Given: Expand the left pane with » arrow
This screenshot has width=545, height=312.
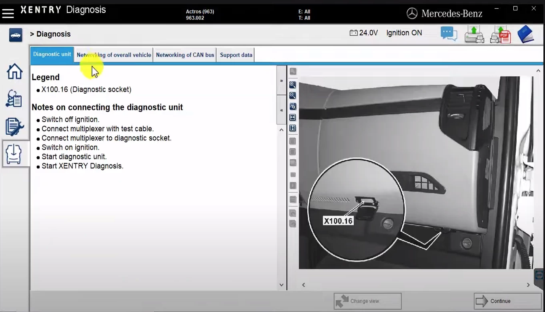Looking at the screenshot, I should [x=281, y=81].
